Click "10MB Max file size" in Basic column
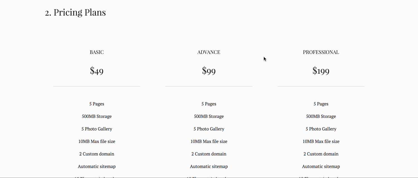The height and width of the screenshot is (178, 418). pos(97,142)
